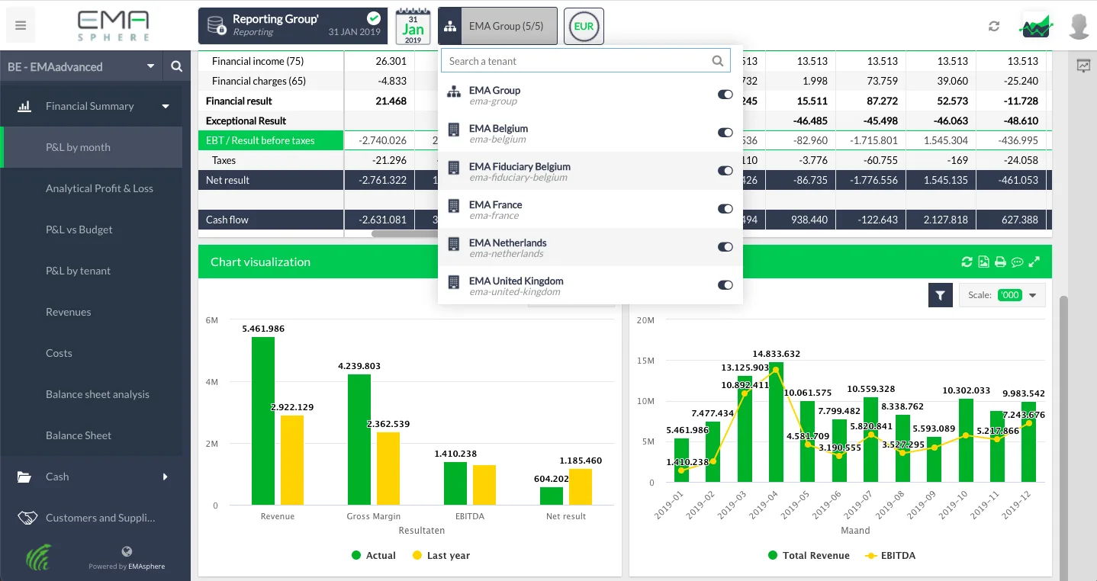The height and width of the screenshot is (581, 1097).
Task: Click the building icon next to EMA United Kingdom
Action: (x=453, y=282)
